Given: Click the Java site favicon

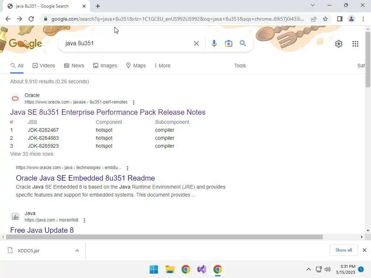Looking at the screenshot, I should click(x=15, y=216).
